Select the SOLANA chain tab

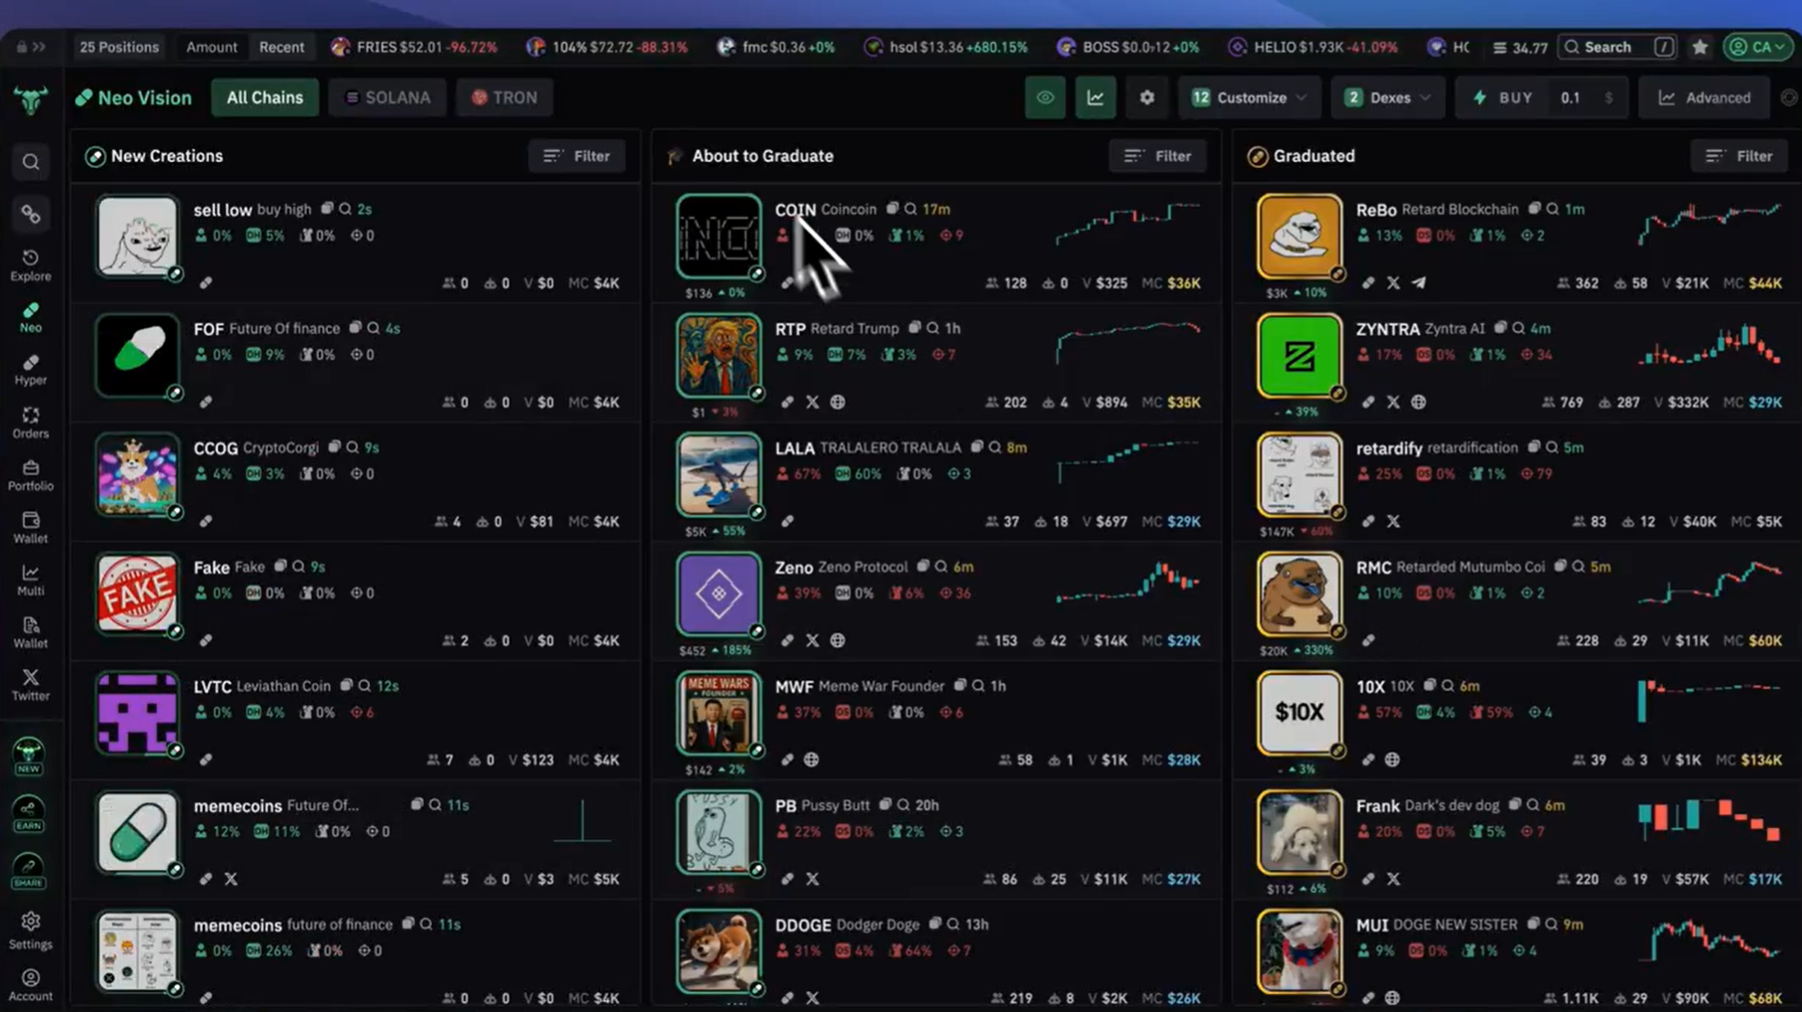coord(388,98)
